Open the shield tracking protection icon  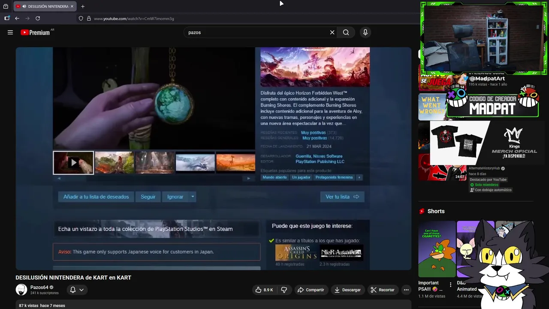pyautogui.click(x=81, y=18)
